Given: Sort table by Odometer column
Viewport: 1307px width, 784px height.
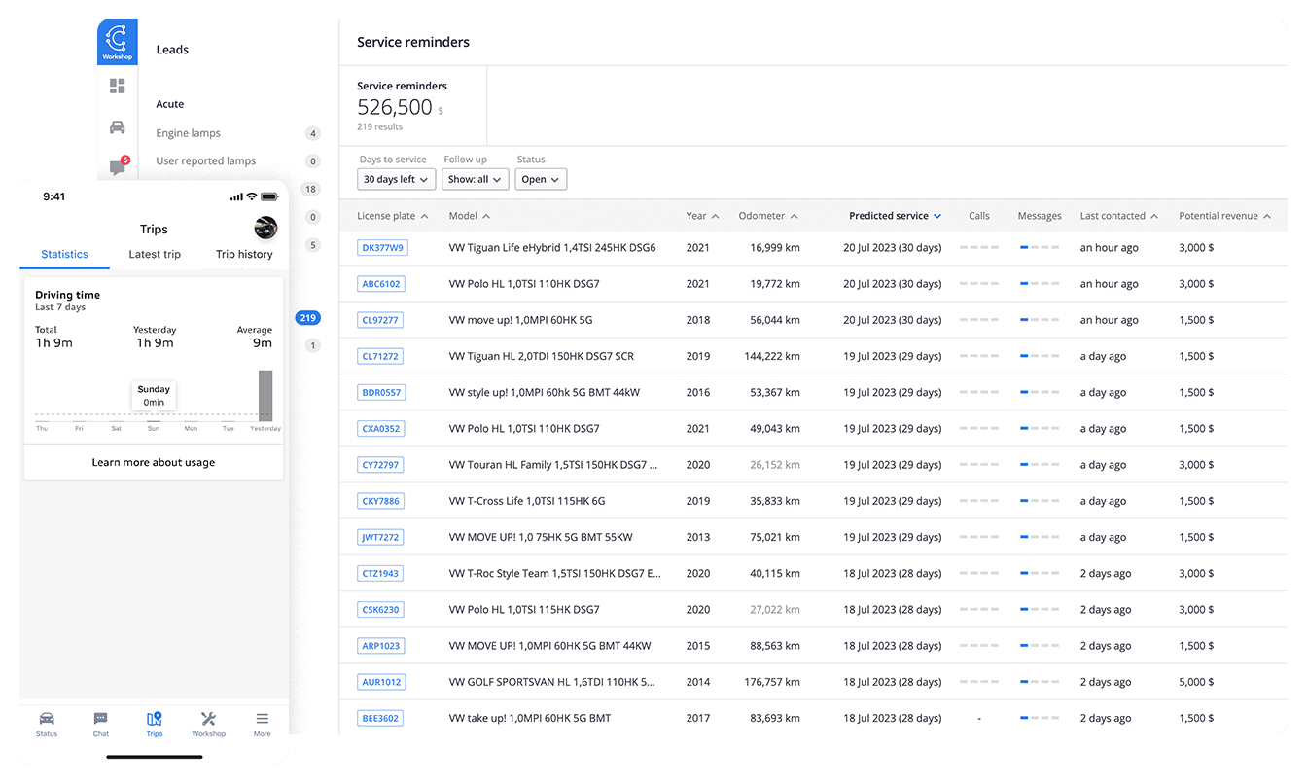Looking at the screenshot, I should pyautogui.click(x=767, y=216).
